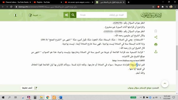Open Task View on the taskbar
The image size is (178, 100).
coord(16,97)
